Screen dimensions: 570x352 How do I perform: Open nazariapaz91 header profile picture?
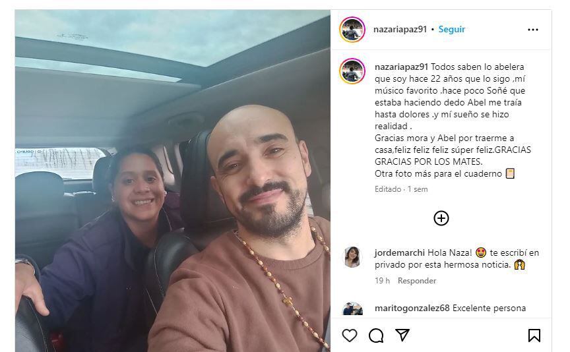click(x=352, y=30)
